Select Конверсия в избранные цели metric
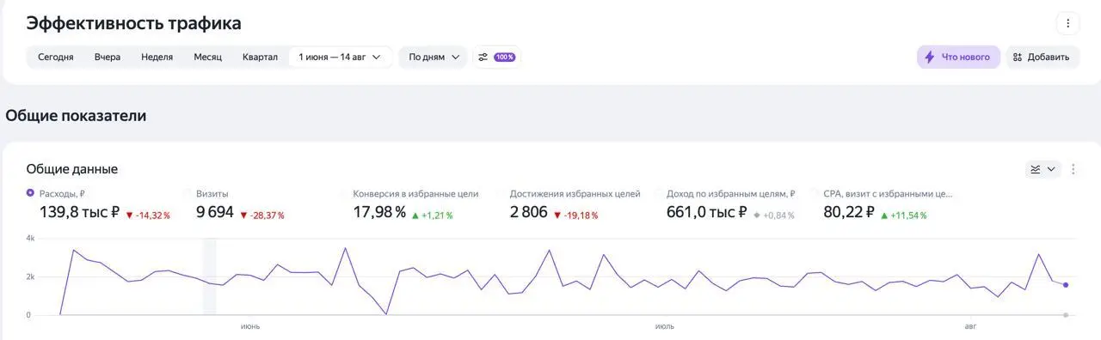 coord(415,194)
